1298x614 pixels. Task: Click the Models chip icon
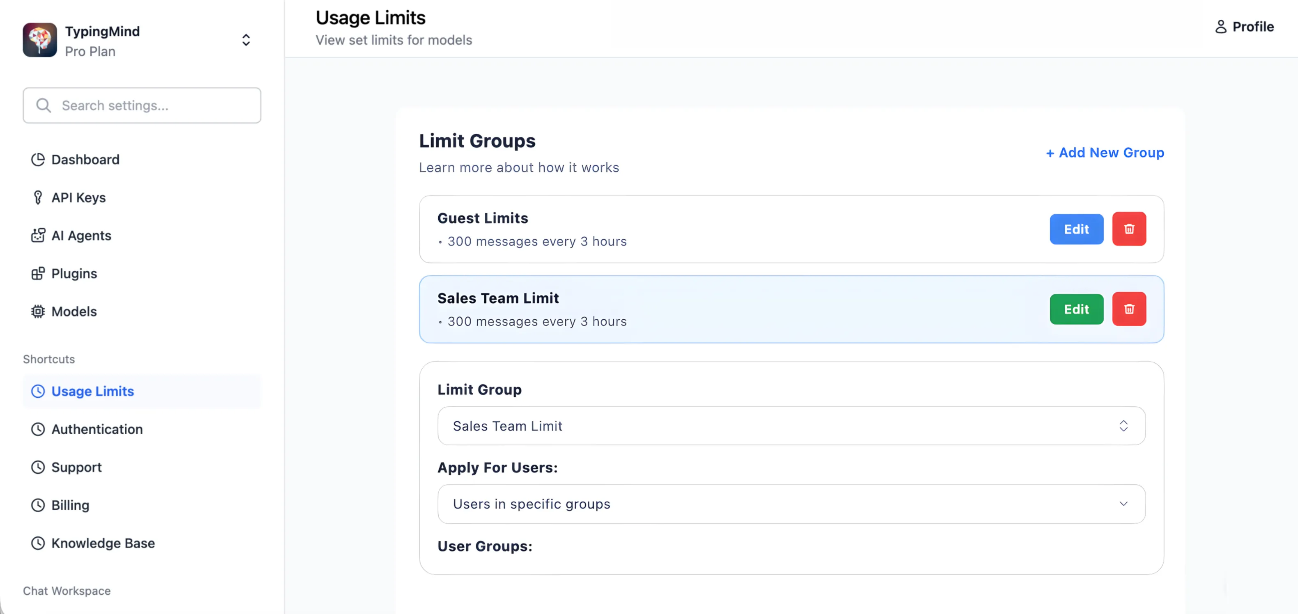[x=38, y=311]
